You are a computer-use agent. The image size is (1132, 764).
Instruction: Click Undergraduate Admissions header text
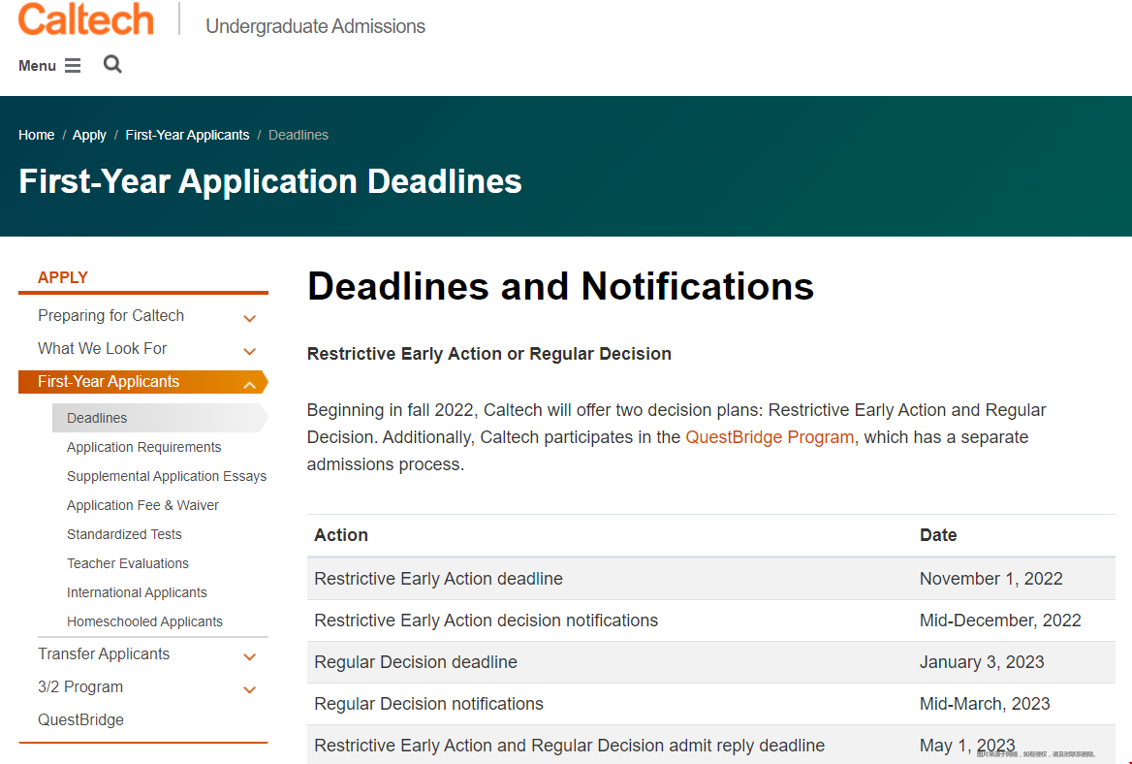click(316, 26)
